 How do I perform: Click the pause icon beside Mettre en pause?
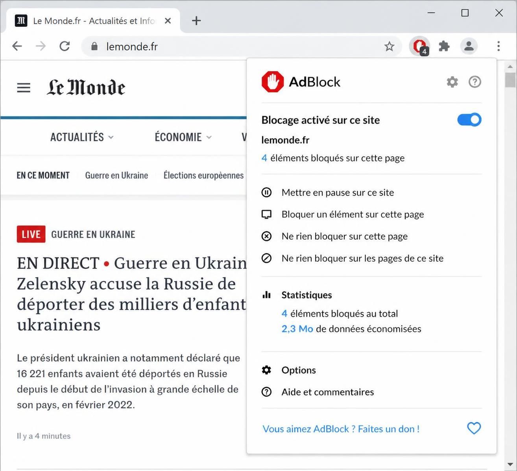pyautogui.click(x=266, y=192)
